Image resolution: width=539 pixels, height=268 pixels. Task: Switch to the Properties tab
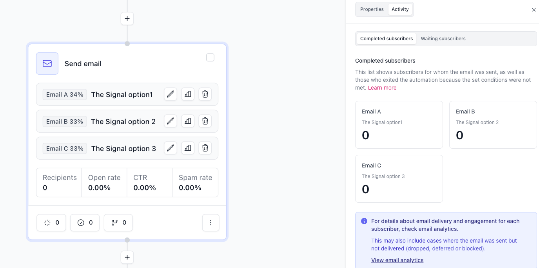[x=372, y=9]
